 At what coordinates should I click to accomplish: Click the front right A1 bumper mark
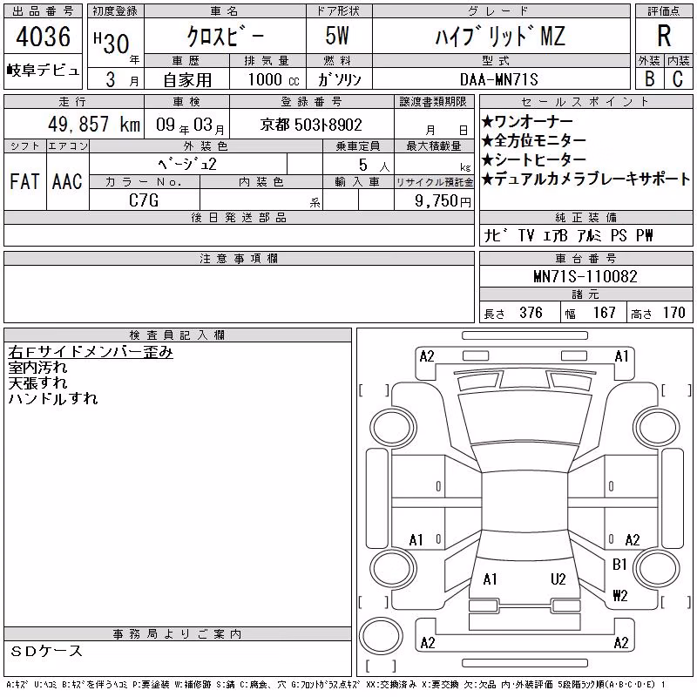(621, 356)
